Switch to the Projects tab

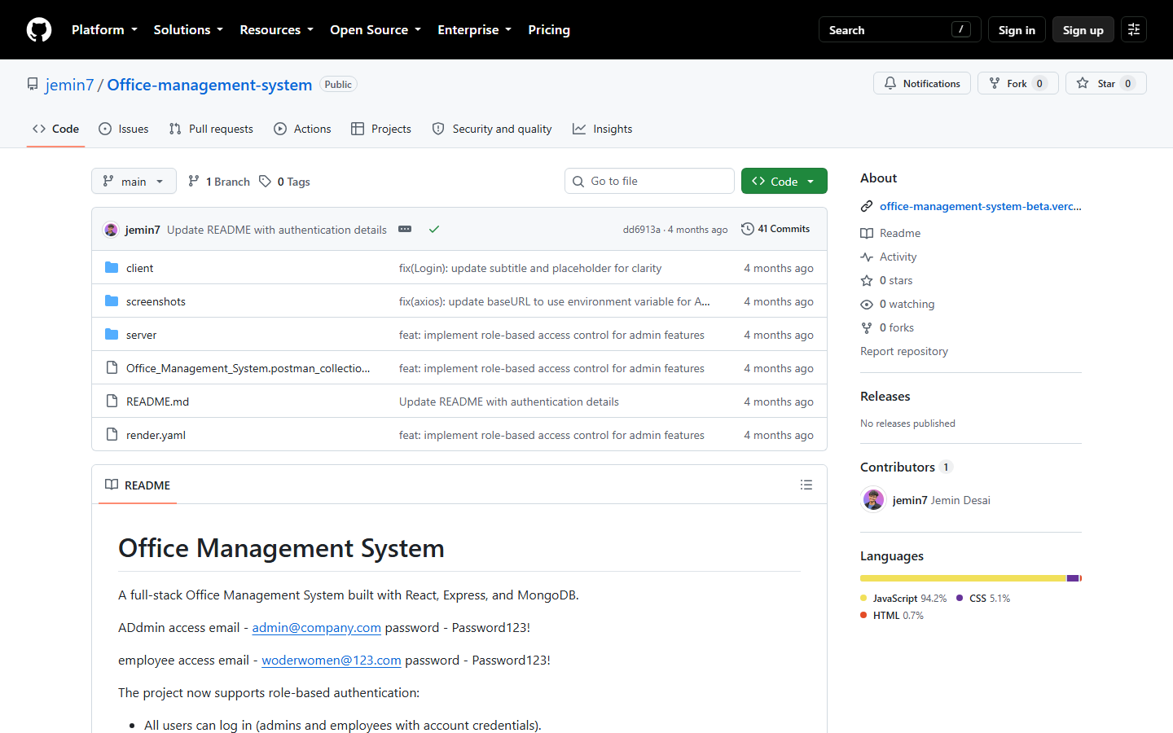click(x=381, y=129)
